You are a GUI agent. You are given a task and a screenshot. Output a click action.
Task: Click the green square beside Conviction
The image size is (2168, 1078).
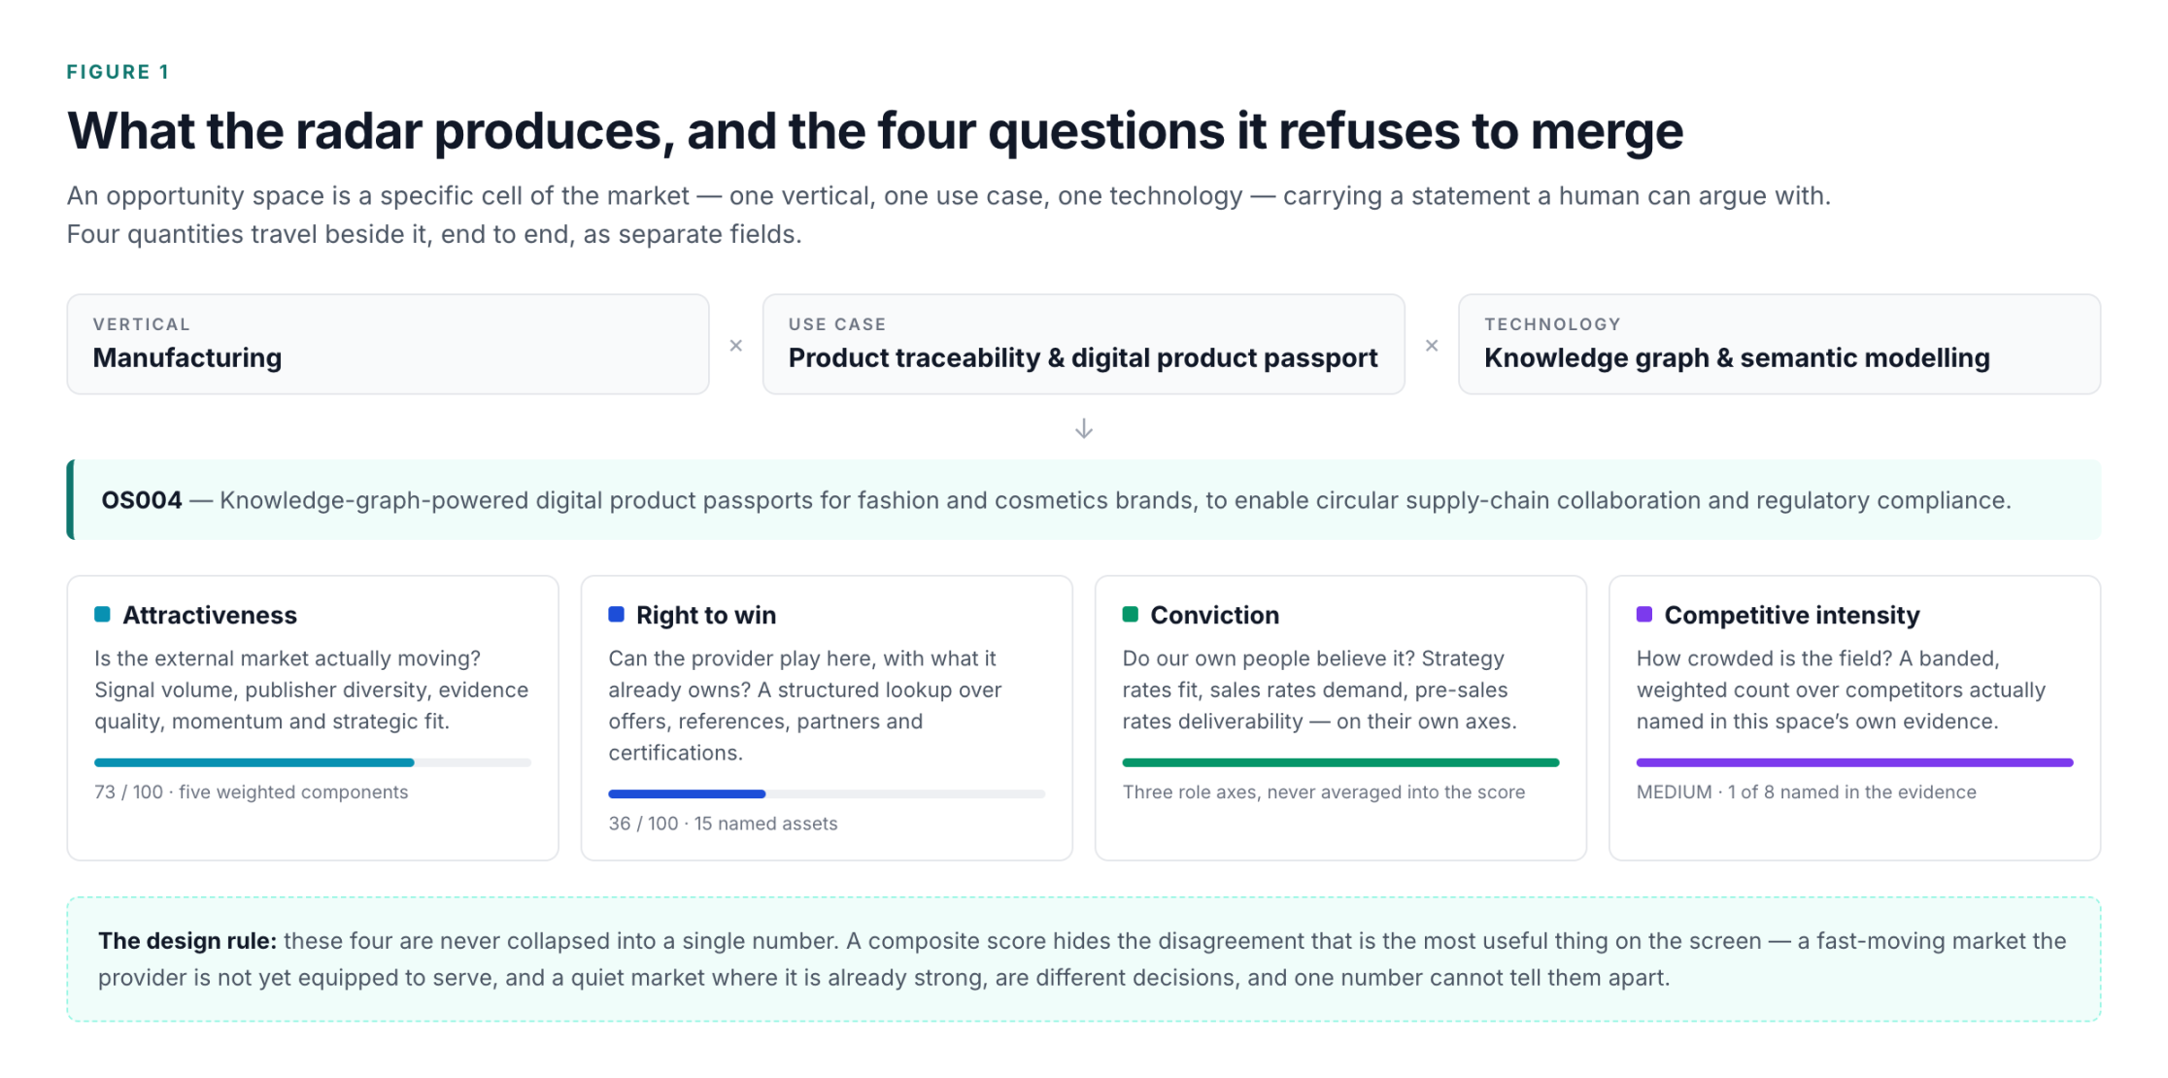[1130, 614]
